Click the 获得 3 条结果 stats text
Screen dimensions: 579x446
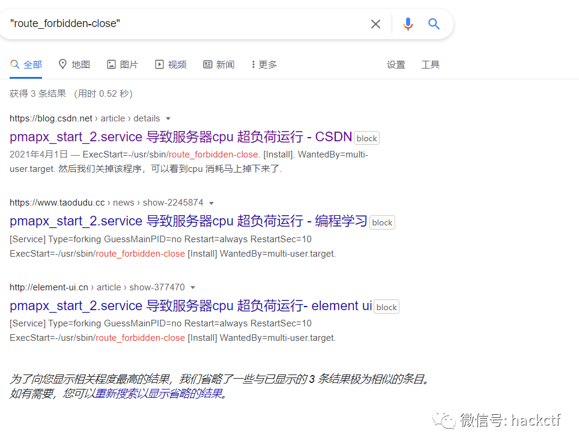[x=38, y=94]
